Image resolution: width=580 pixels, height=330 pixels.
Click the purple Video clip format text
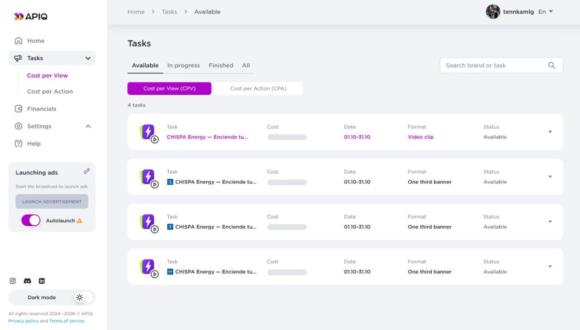420,137
